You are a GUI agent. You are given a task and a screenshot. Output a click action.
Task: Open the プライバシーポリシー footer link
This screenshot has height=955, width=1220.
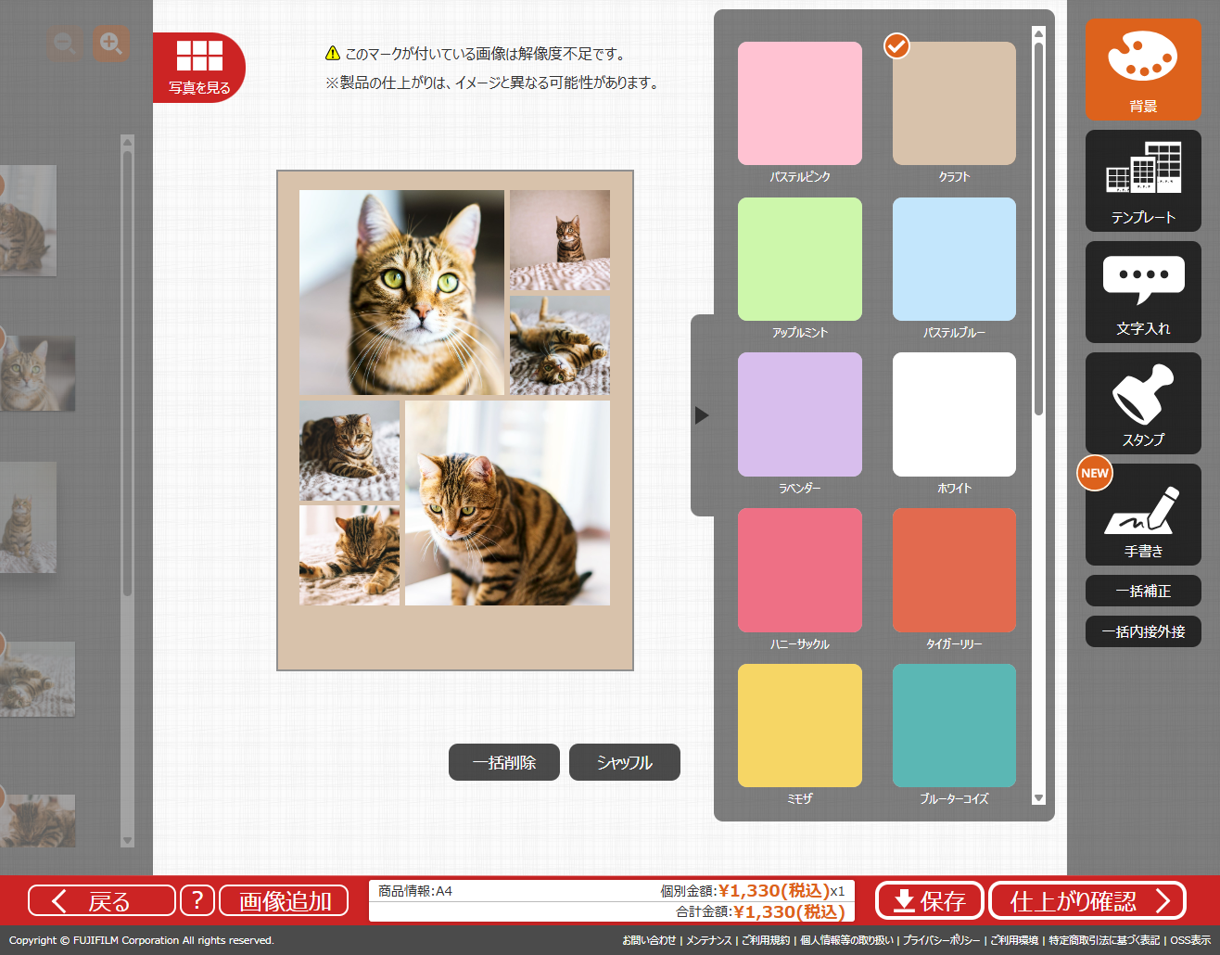tap(941, 940)
